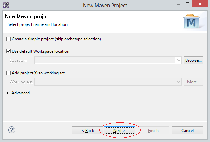This screenshot has width=210, height=142.
Task: Go back with the < Back button
Action: (x=88, y=131)
